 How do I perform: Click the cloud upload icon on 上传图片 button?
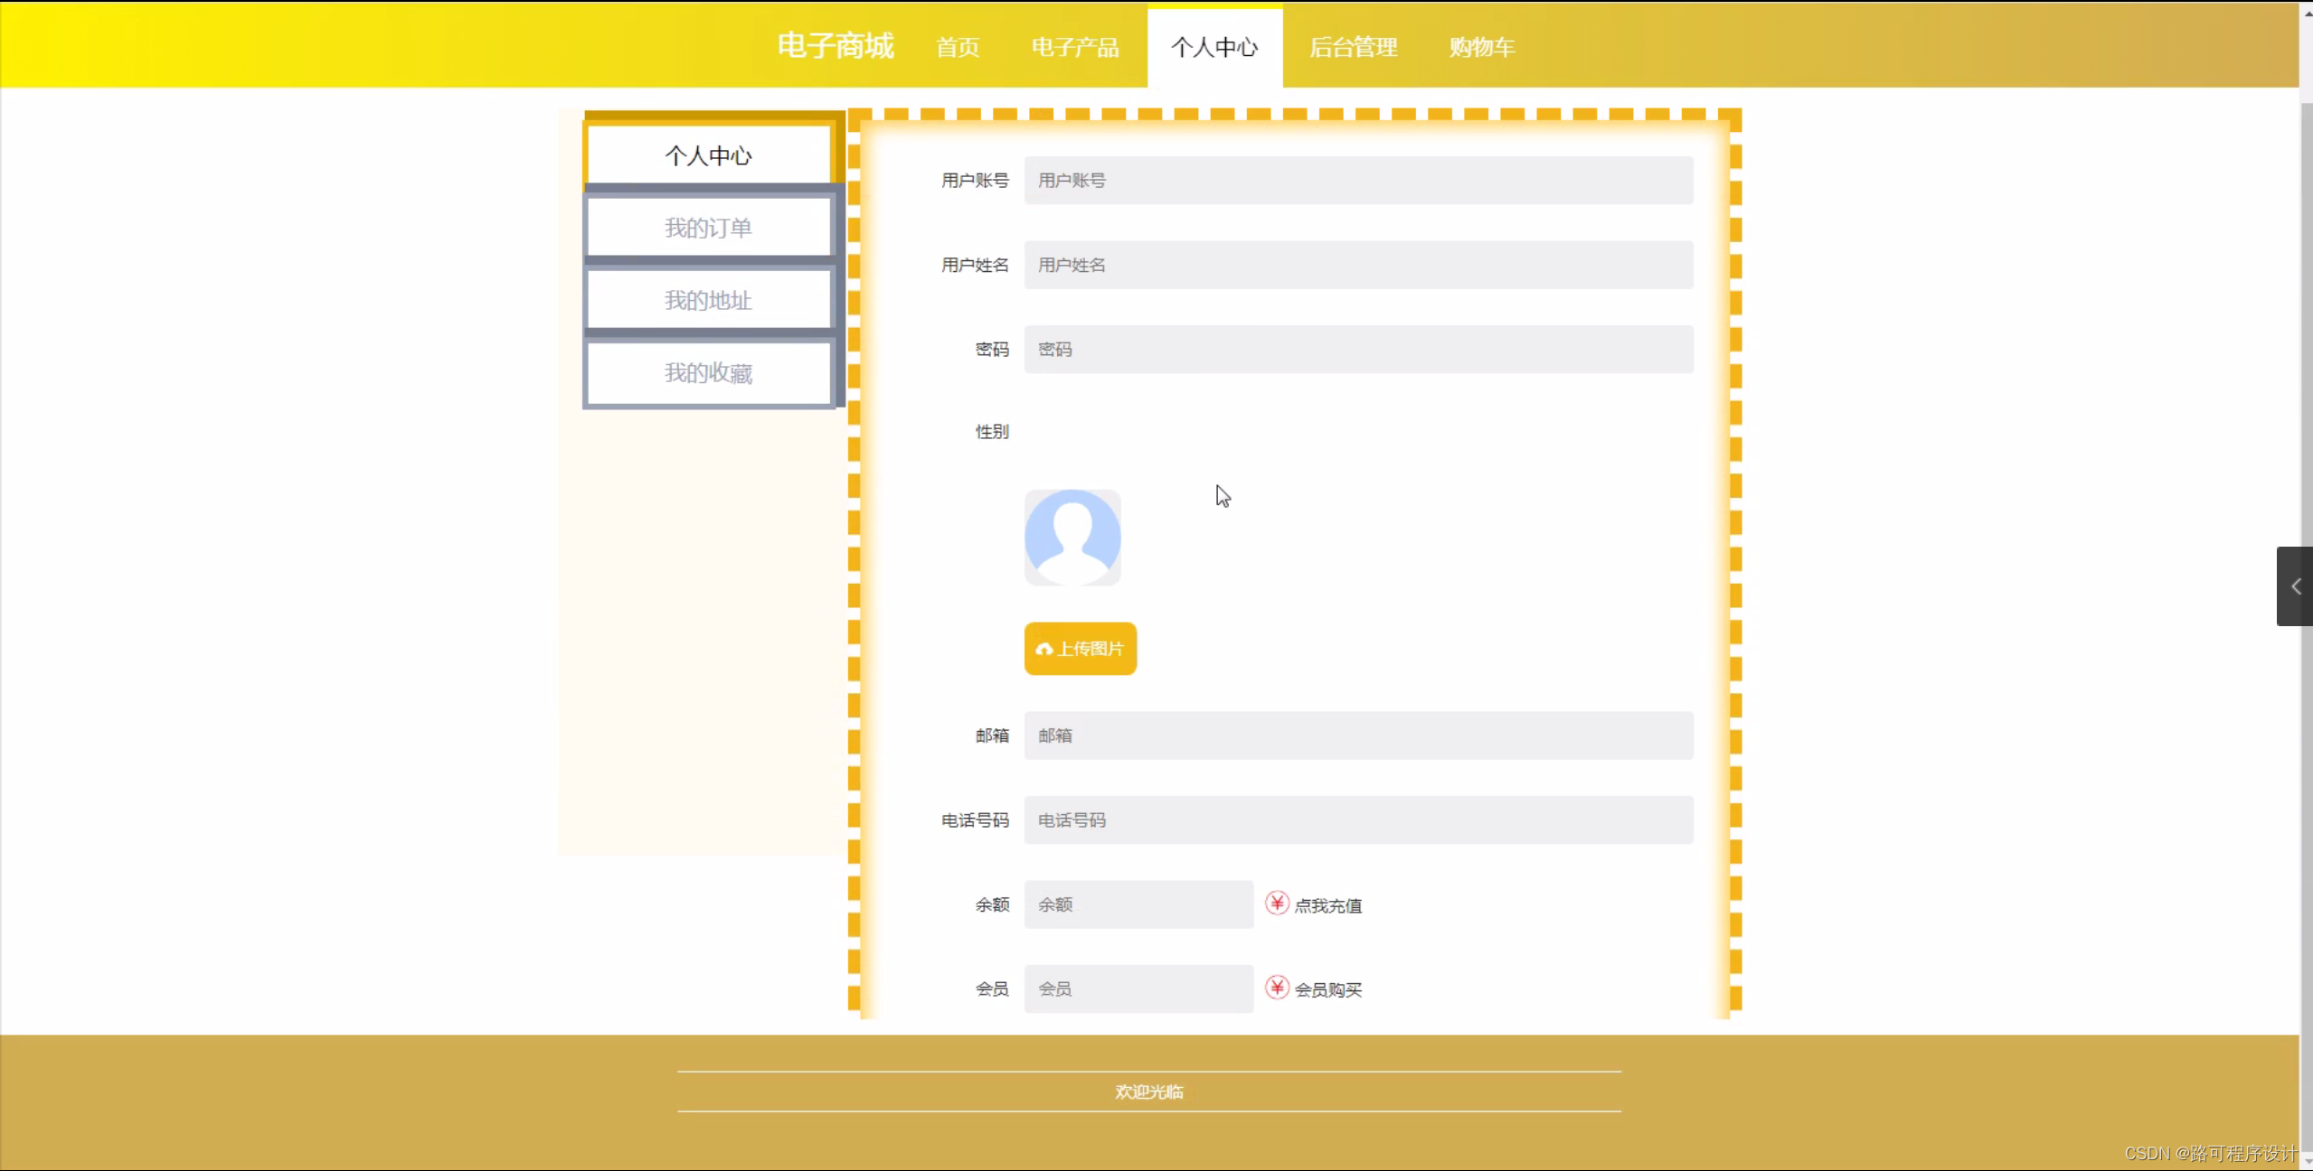click(1044, 649)
